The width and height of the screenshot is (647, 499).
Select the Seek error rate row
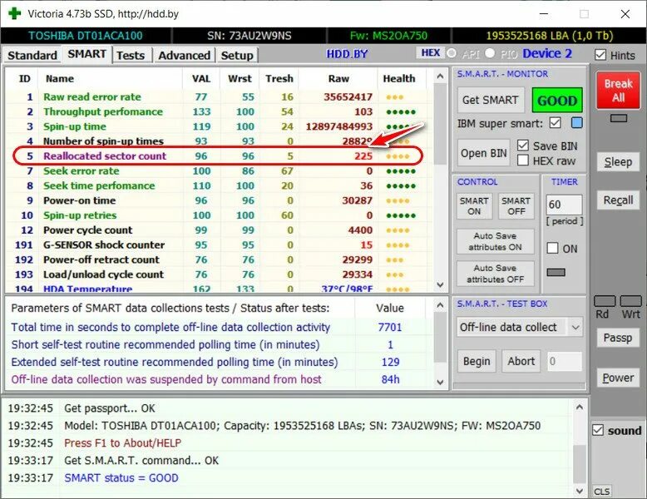click(x=219, y=170)
